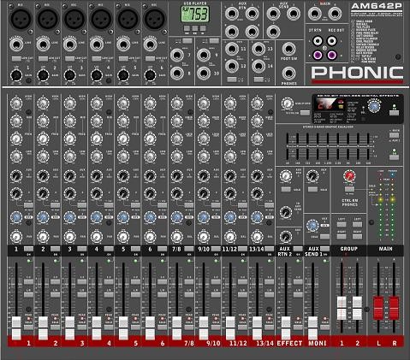The height and width of the screenshot is (360, 410).
Task: Turn channel 1 ON button on
Action: coord(28,249)
